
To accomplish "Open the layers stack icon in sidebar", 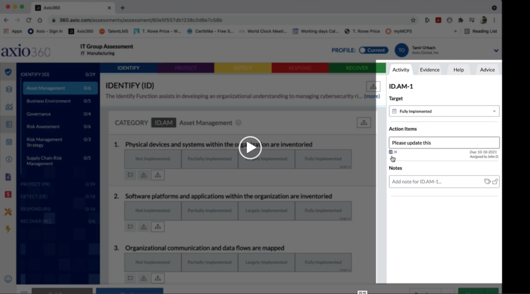I will pyautogui.click(x=9, y=89).
